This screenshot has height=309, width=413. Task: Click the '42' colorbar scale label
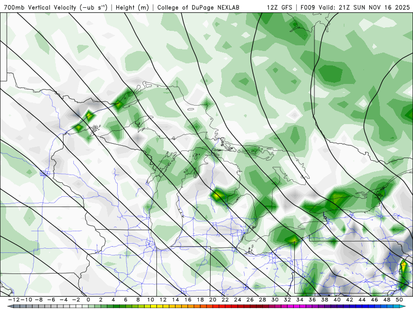(350, 300)
